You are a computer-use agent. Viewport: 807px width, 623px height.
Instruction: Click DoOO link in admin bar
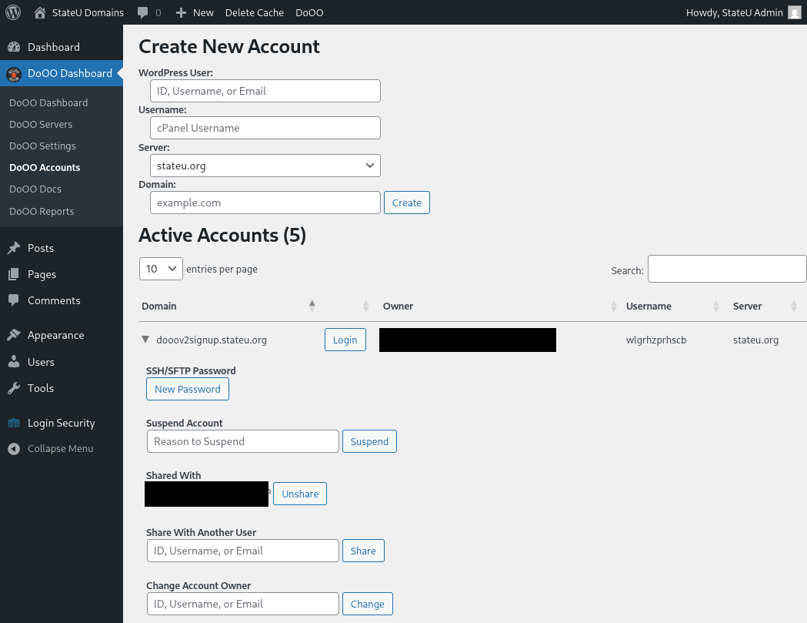(309, 12)
